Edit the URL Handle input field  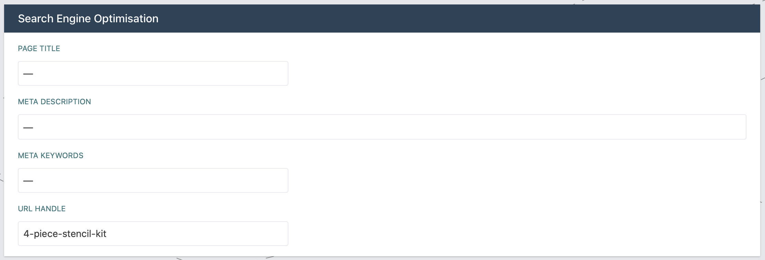[x=153, y=234]
